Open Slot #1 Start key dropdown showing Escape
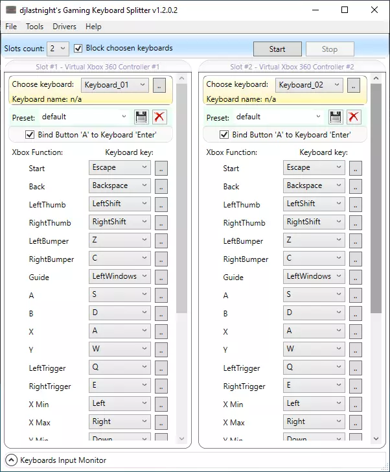The image size is (390, 472). [120, 168]
